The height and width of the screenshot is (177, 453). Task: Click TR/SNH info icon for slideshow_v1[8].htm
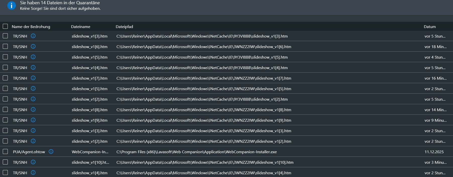(33, 109)
